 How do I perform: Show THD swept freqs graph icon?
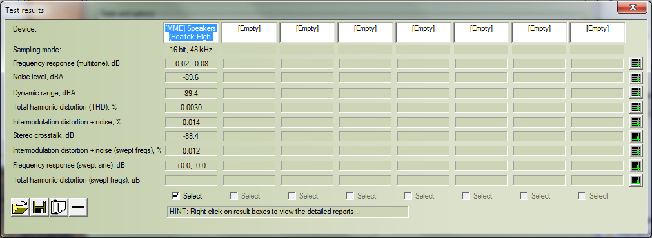635,181
